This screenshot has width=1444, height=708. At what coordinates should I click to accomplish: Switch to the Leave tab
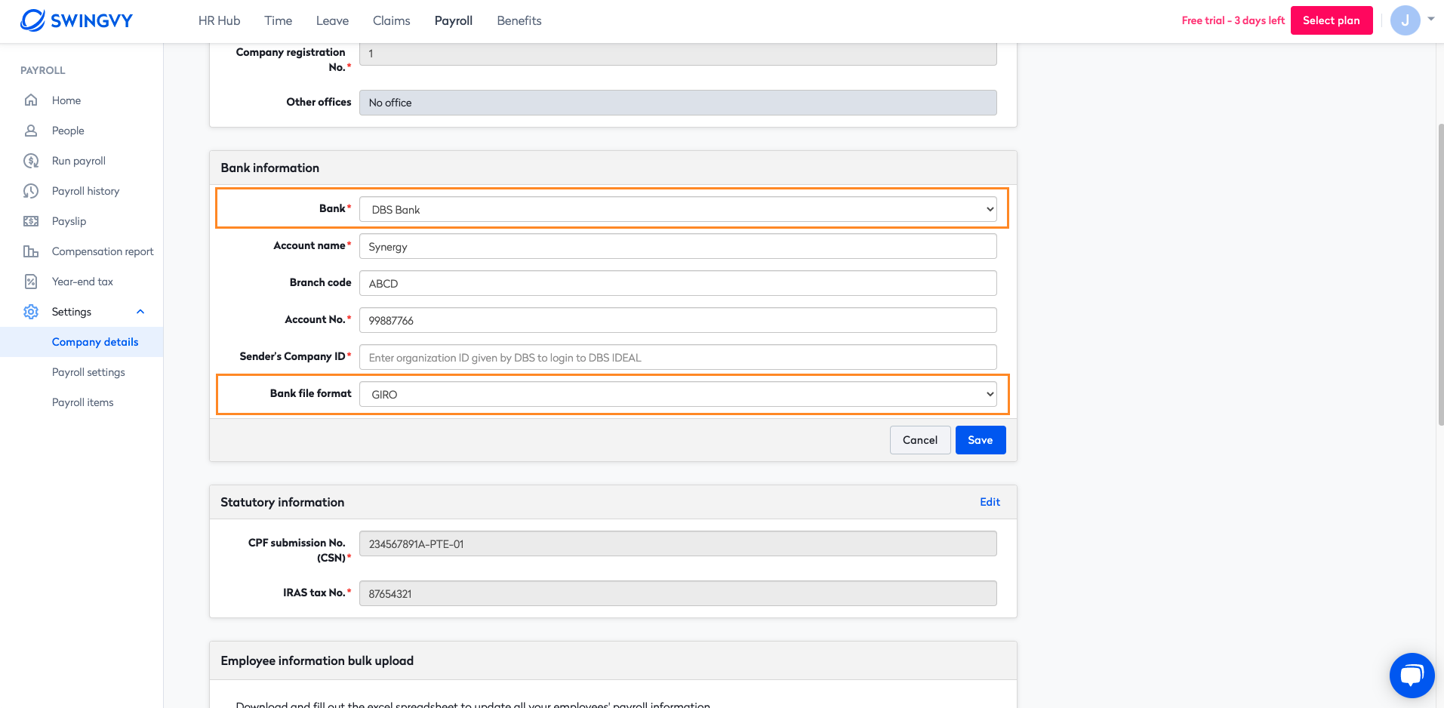click(331, 20)
